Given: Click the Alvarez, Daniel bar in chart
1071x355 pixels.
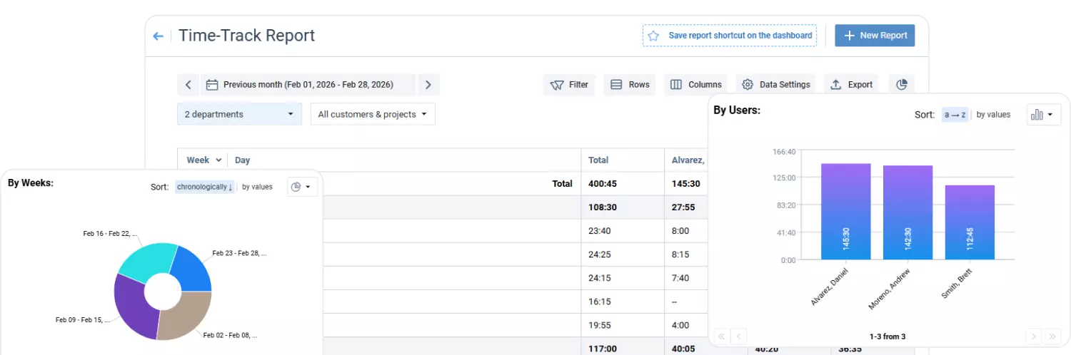Looking at the screenshot, I should pyautogui.click(x=845, y=211).
